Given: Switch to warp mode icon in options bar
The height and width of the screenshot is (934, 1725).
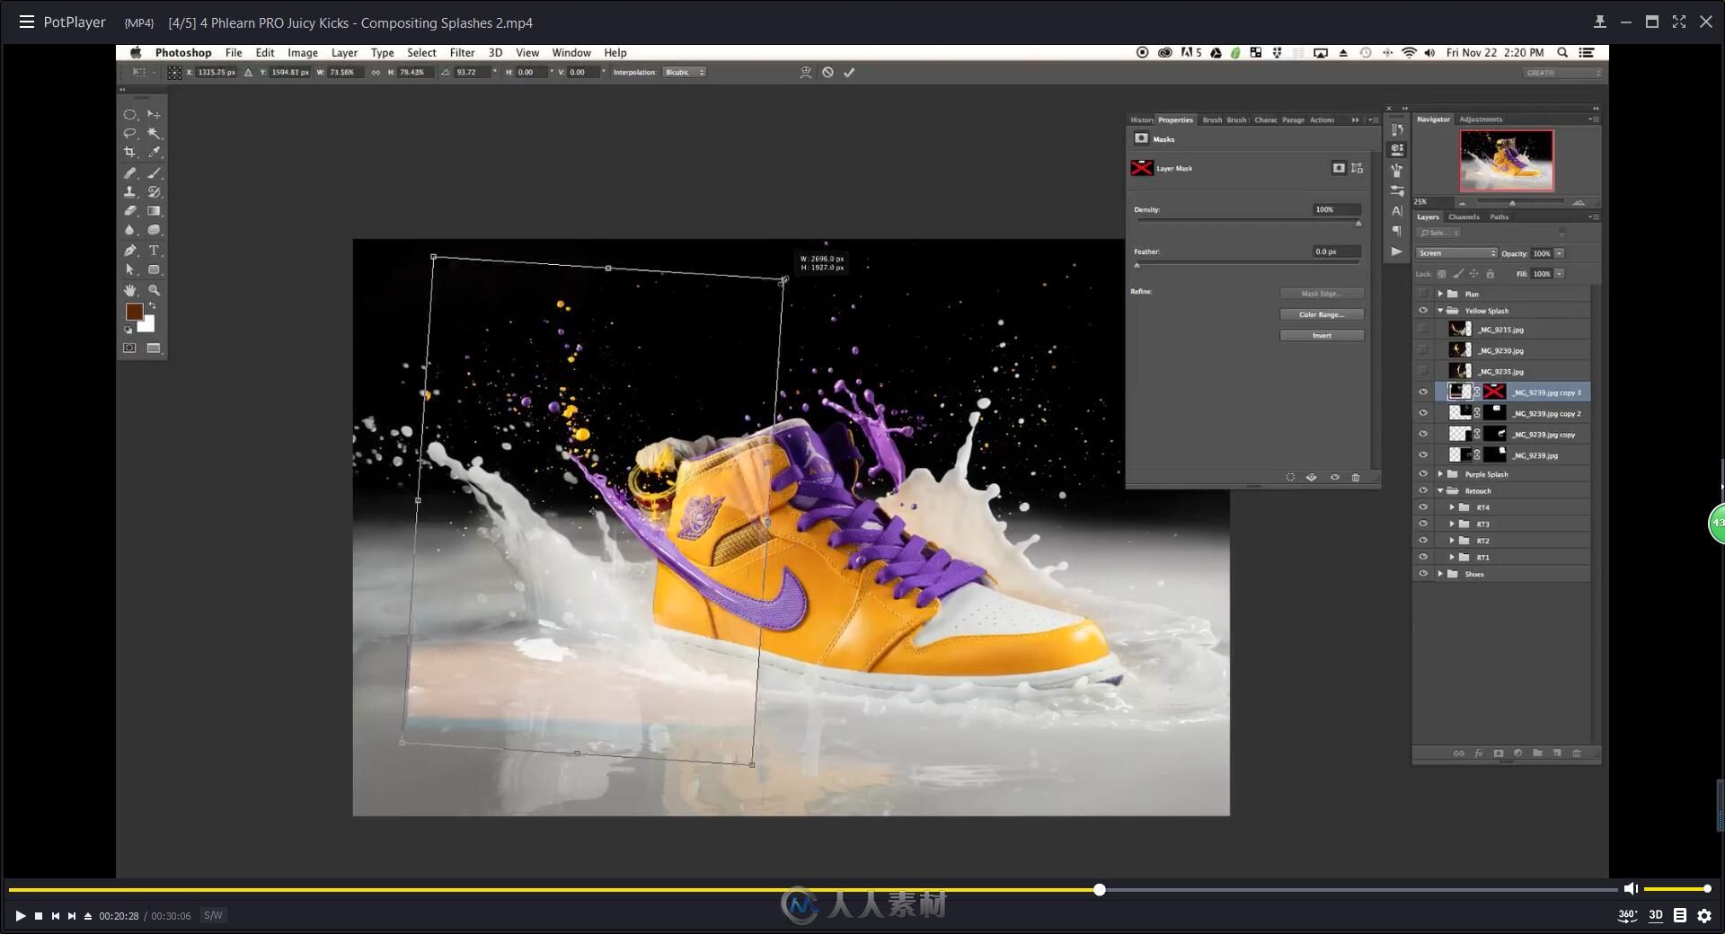Looking at the screenshot, I should pyautogui.click(x=806, y=73).
